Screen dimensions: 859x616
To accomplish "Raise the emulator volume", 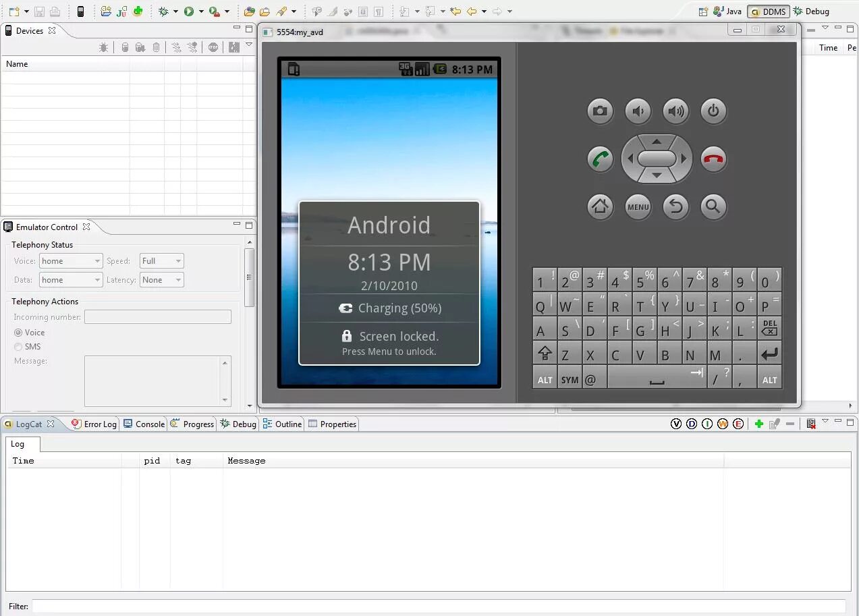I will [675, 111].
